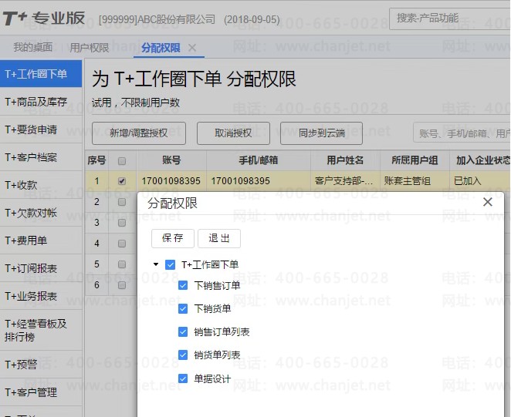Uncheck the 下销货单 permission
The width and height of the screenshot is (511, 417).
(x=183, y=308)
